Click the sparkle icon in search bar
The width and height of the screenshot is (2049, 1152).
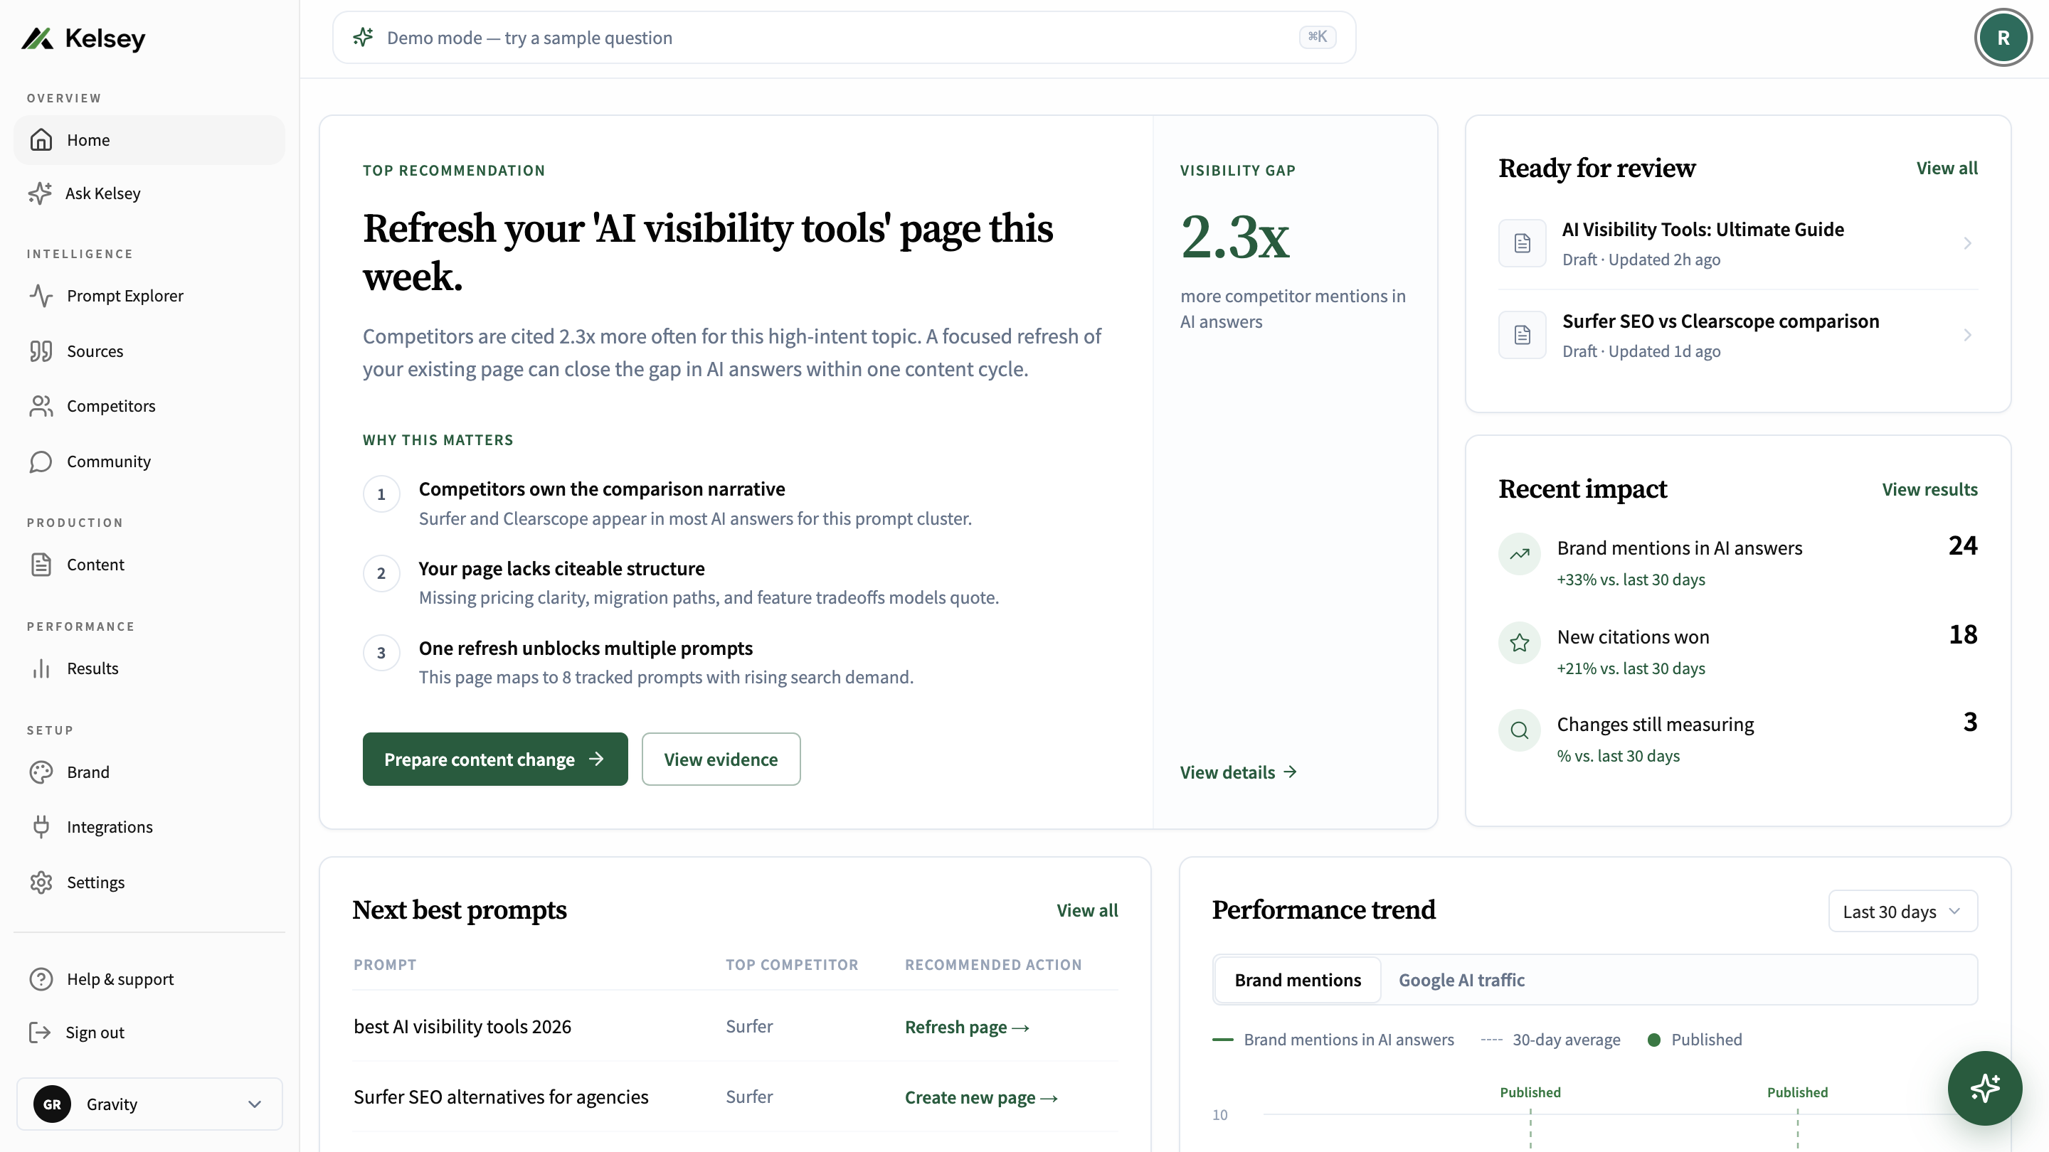(x=364, y=38)
